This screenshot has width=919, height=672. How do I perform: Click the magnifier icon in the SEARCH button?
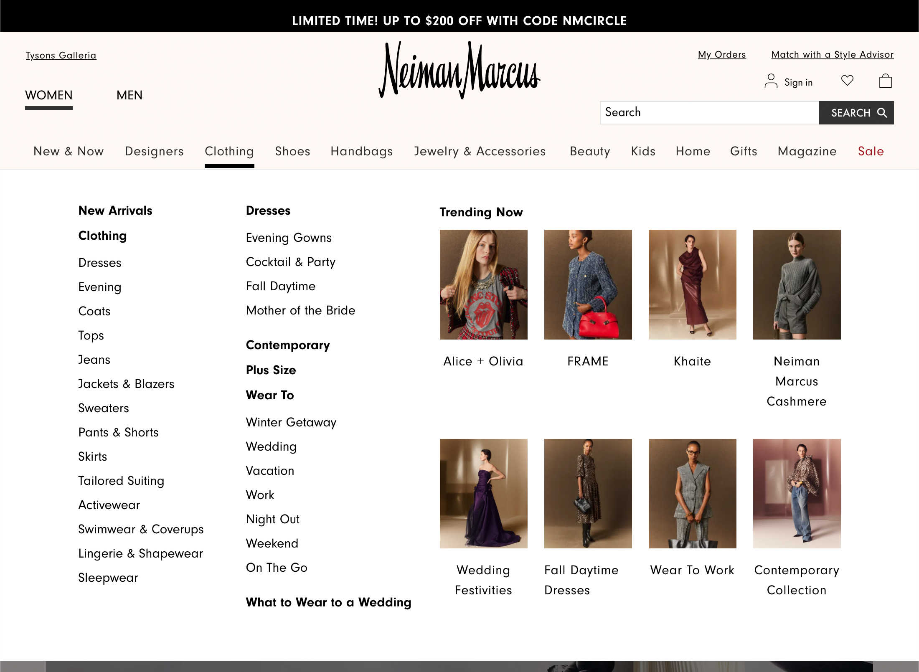tap(881, 113)
